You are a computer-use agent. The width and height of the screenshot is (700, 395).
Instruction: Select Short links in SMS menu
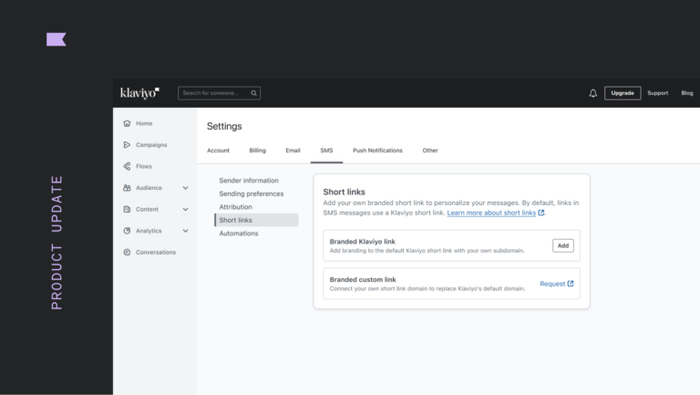256,220
